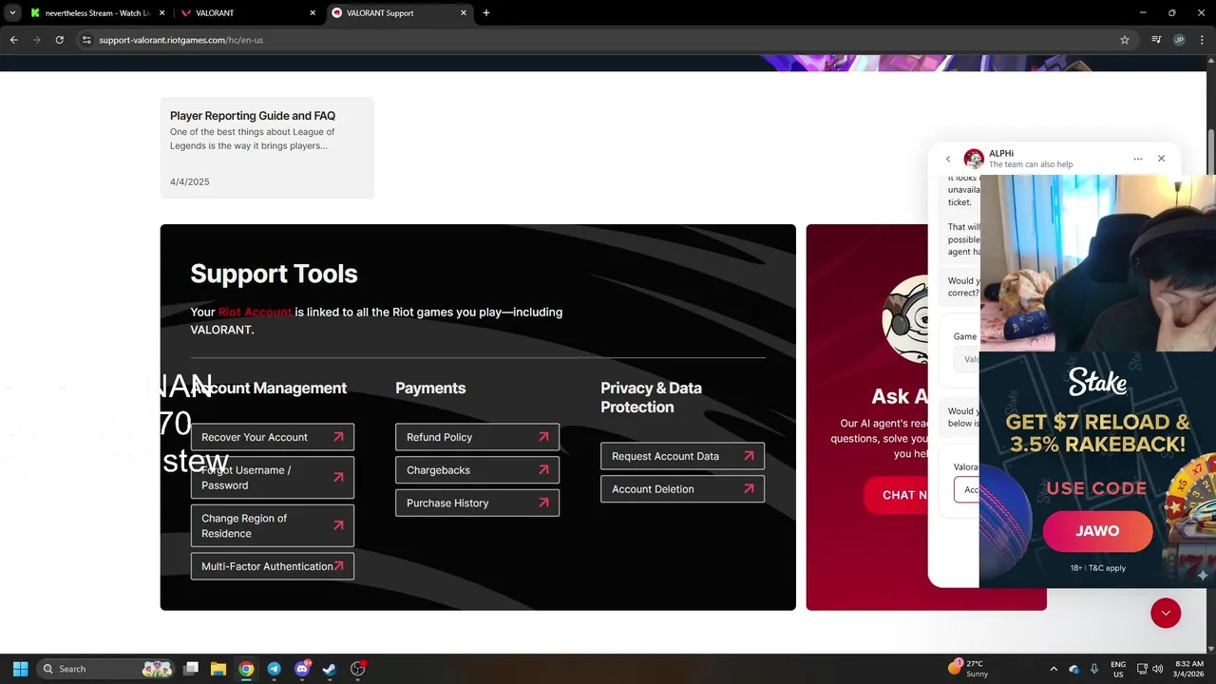This screenshot has height=684, width=1216.
Task: Open Chargebacks link
Action: point(478,470)
